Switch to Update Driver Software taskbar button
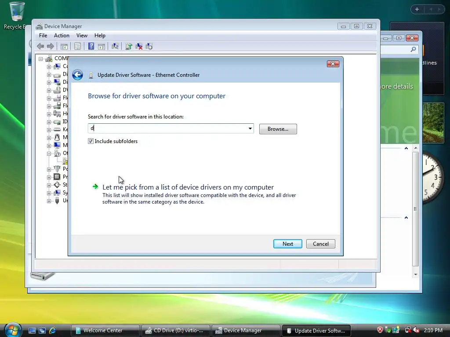 pos(317,331)
